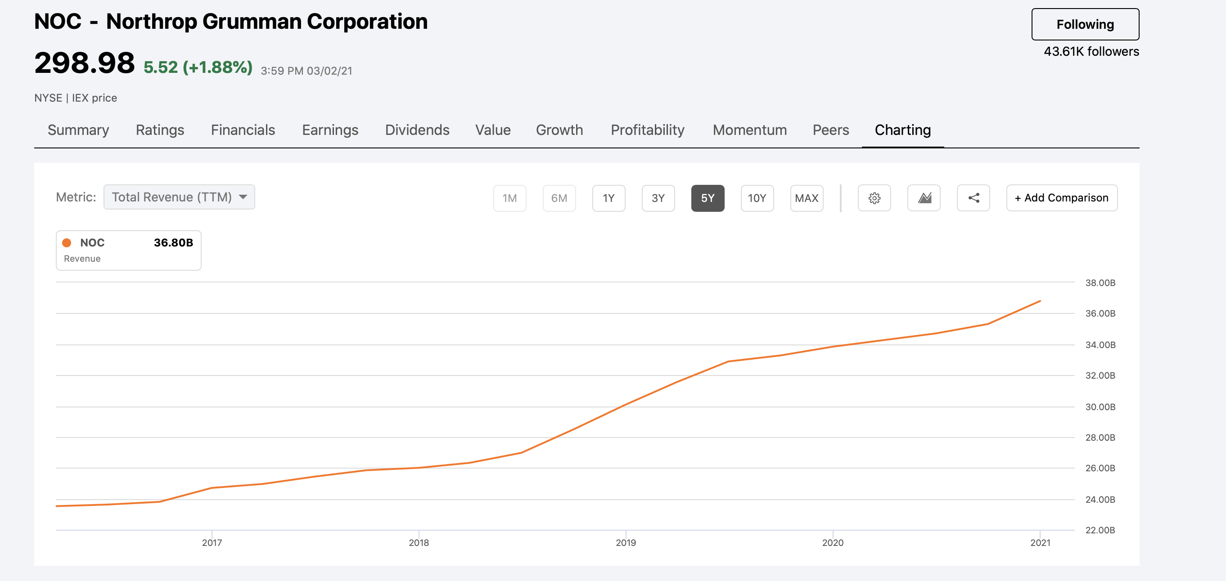Image resolution: width=1226 pixels, height=581 pixels.
Task: Click the 298.98 stock price
Action: pos(84,63)
